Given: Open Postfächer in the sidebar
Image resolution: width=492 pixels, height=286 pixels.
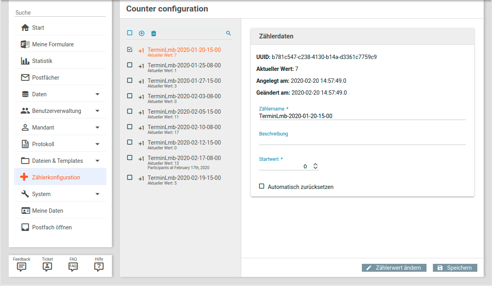Looking at the screenshot, I should tap(46, 78).
